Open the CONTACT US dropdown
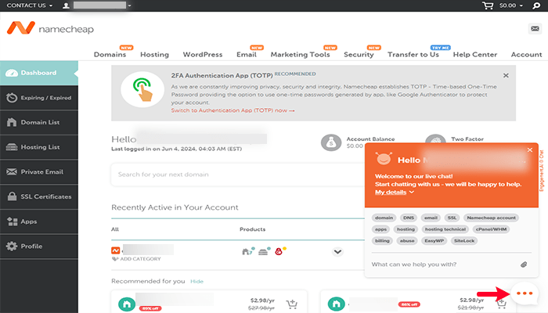 coord(30,5)
